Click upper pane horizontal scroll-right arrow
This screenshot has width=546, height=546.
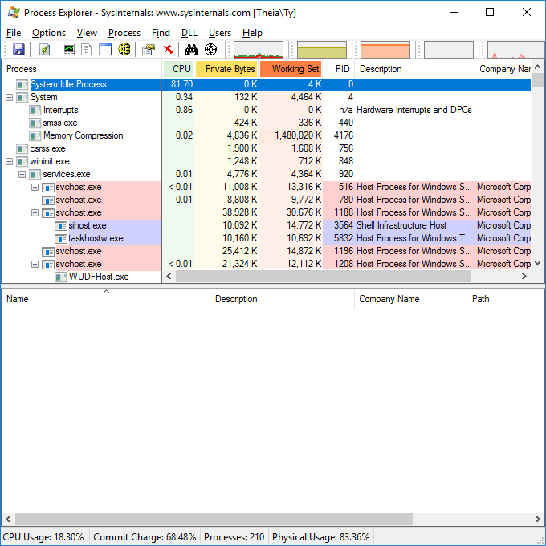pyautogui.click(x=524, y=277)
